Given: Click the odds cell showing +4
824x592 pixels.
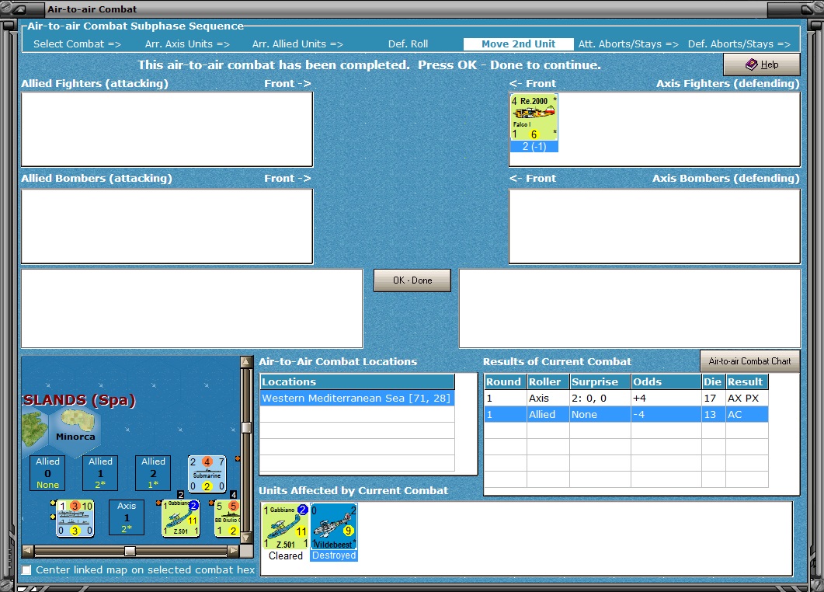Looking at the screenshot, I should 666,398.
